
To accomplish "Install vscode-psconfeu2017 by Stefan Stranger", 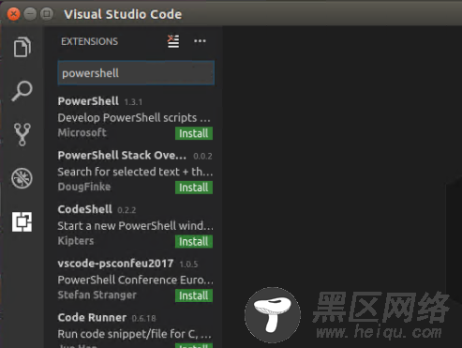I will [194, 295].
